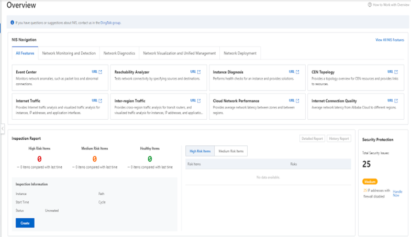Image resolution: width=411 pixels, height=237 pixels.
Task: Open Cloud Network Performance URL link icon
Action: [x=297, y=100]
